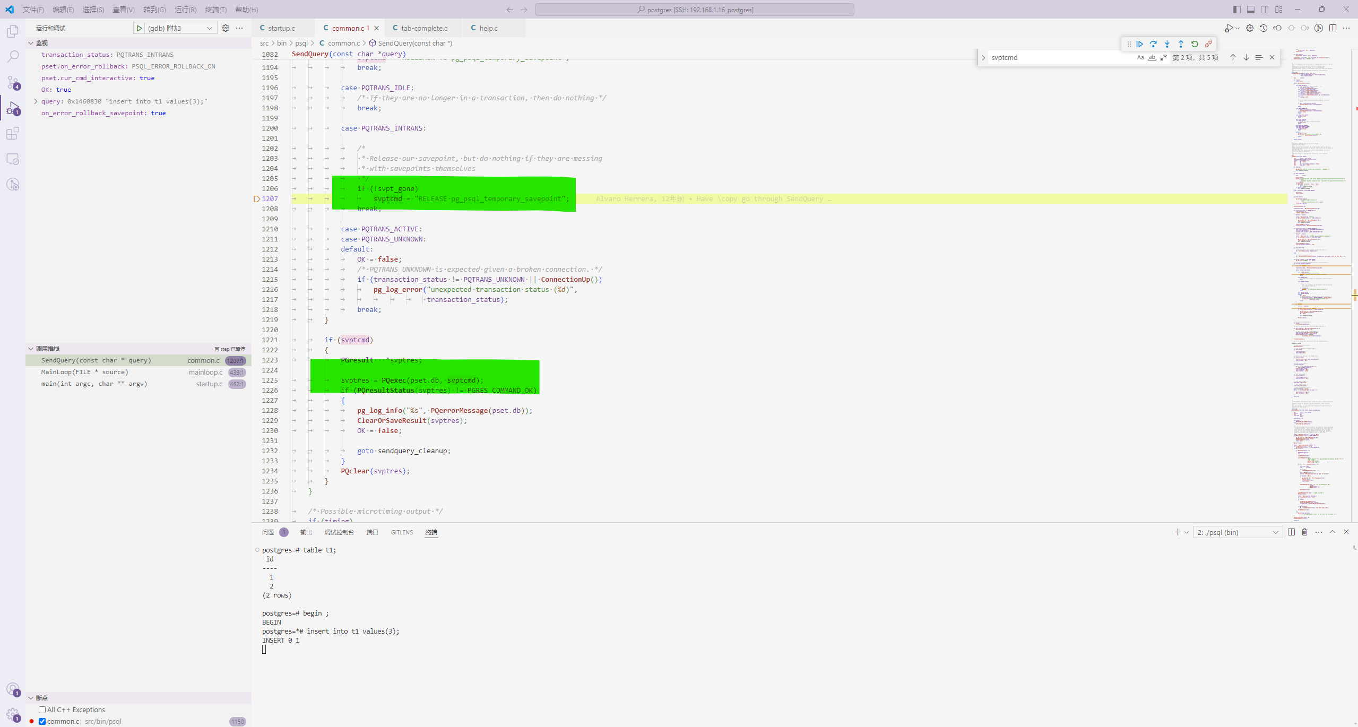This screenshot has height=727, width=1358.
Task: Open launch.json via gear next to config
Action: coord(226,28)
